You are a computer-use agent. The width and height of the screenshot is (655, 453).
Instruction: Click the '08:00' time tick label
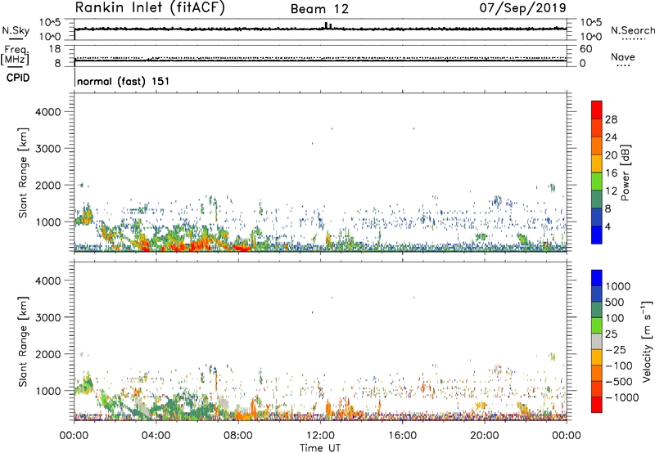(x=238, y=436)
